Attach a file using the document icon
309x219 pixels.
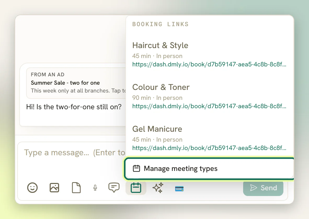pos(76,188)
